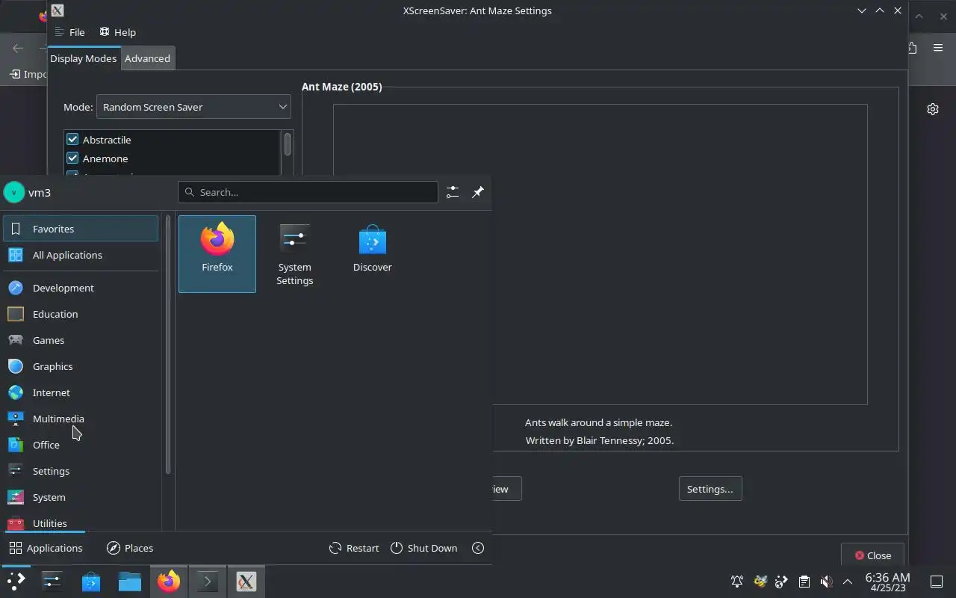Select XScreenSaver taskbar entry

click(x=246, y=582)
